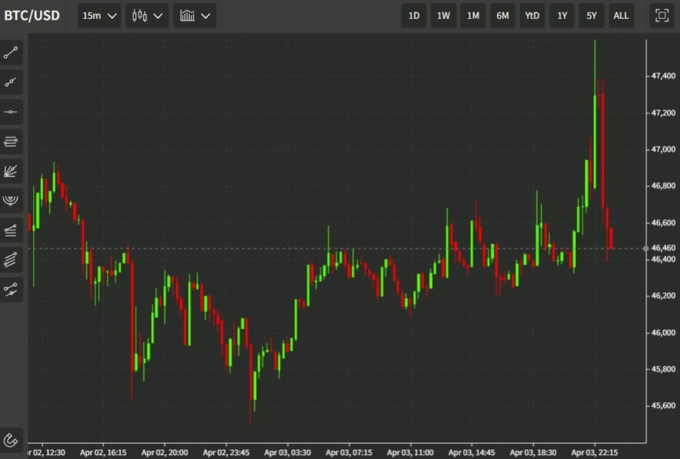Expand the indicators dropdown menu
680x459 pixels.
[x=195, y=15]
